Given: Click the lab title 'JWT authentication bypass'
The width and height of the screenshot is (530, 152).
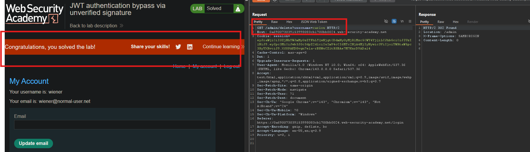Looking at the screenshot, I should coord(117,9).
